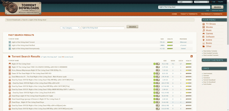This screenshot has height=111, width=229.
Task: Click the How To Download link
Action: 209,82
